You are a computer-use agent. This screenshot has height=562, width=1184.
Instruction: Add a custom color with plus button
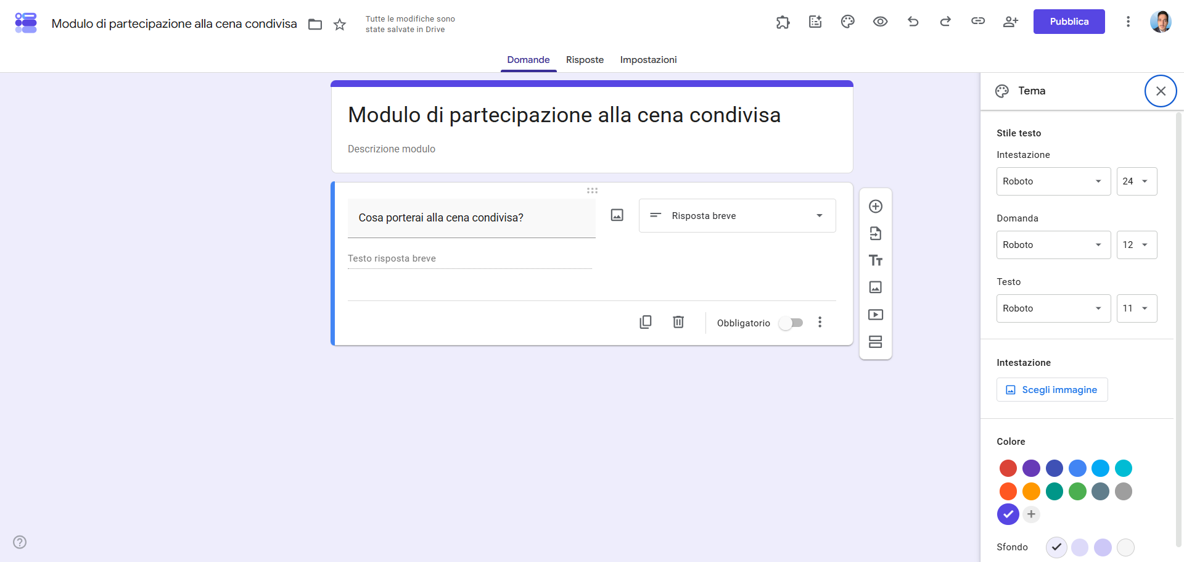coord(1031,514)
